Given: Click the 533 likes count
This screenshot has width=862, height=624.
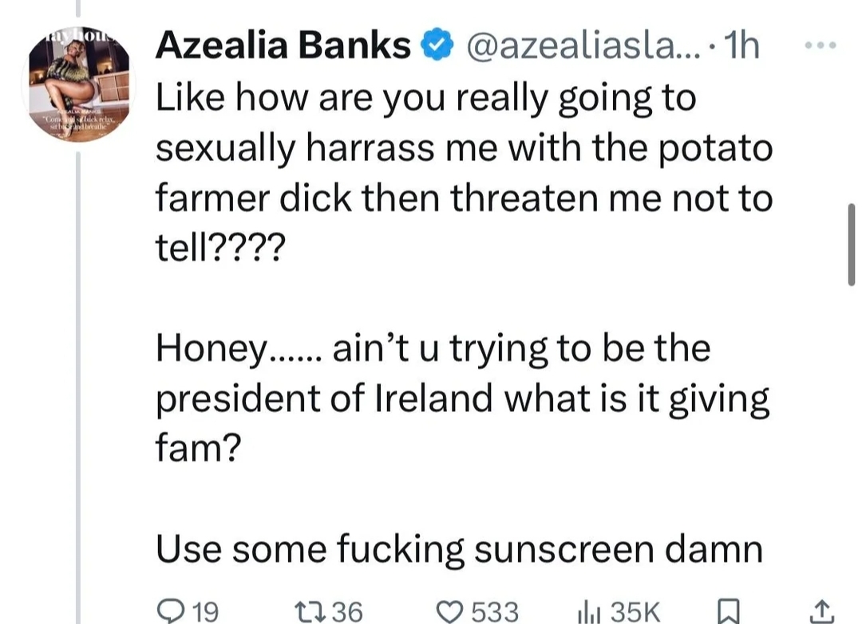Looking at the screenshot, I should tap(496, 612).
